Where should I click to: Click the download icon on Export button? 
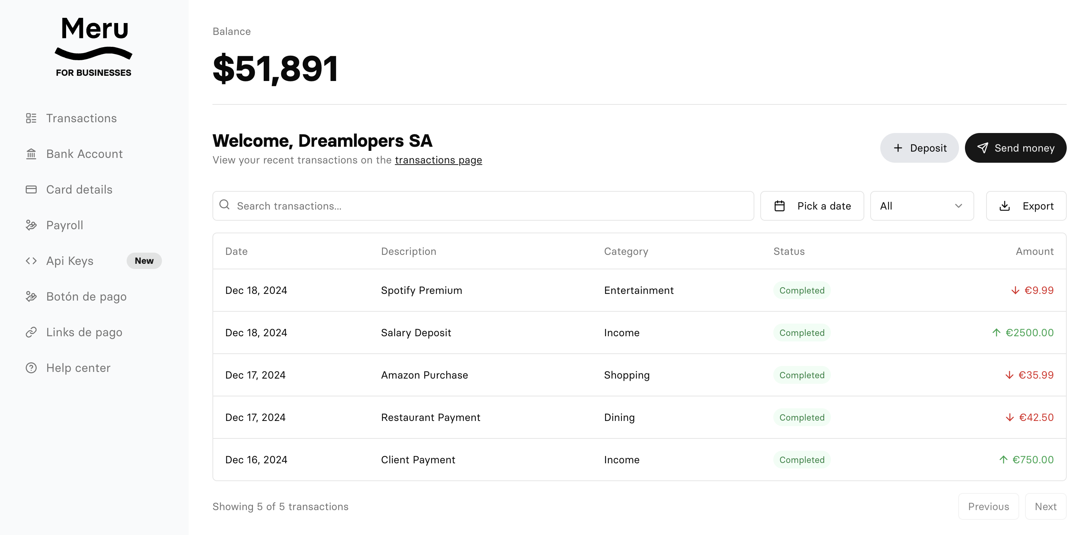click(1004, 206)
